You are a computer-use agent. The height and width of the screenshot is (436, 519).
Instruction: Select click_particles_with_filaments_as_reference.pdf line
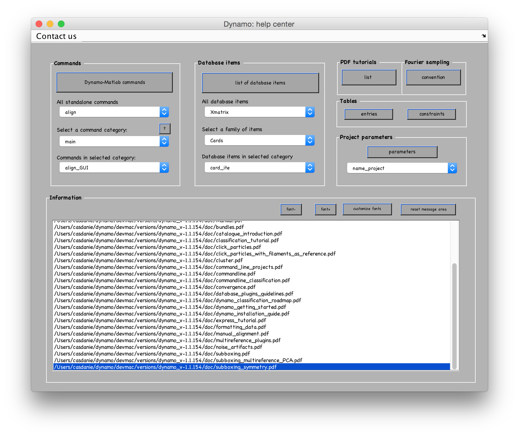(x=251, y=254)
